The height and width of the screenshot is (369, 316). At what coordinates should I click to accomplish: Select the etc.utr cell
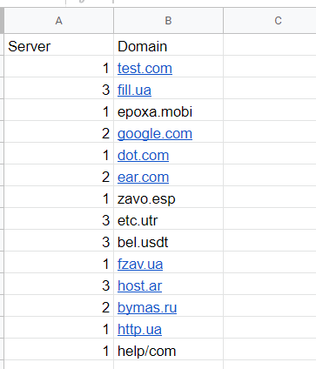tap(168, 220)
